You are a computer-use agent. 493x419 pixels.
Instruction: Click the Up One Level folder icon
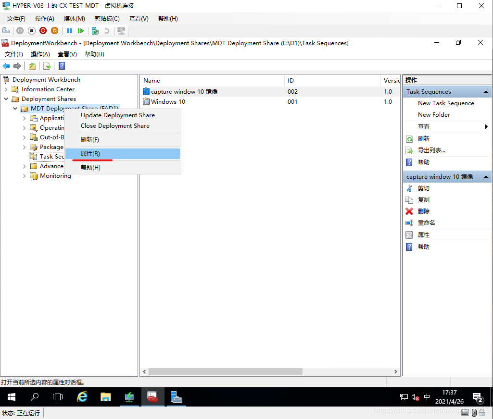tap(32, 66)
